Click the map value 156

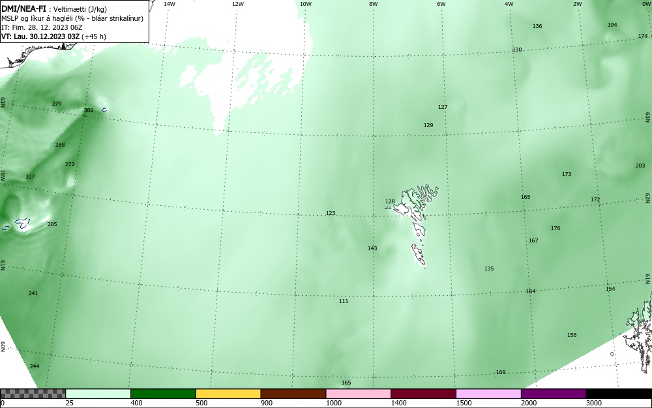(x=572, y=335)
